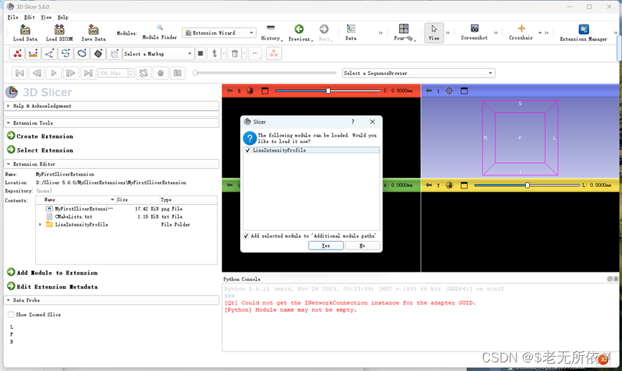
Task: Open the Four-Up layout menu
Action: [x=404, y=32]
